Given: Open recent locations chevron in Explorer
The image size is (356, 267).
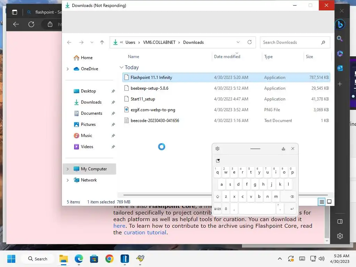Looking at the screenshot, I should click(x=92, y=42).
